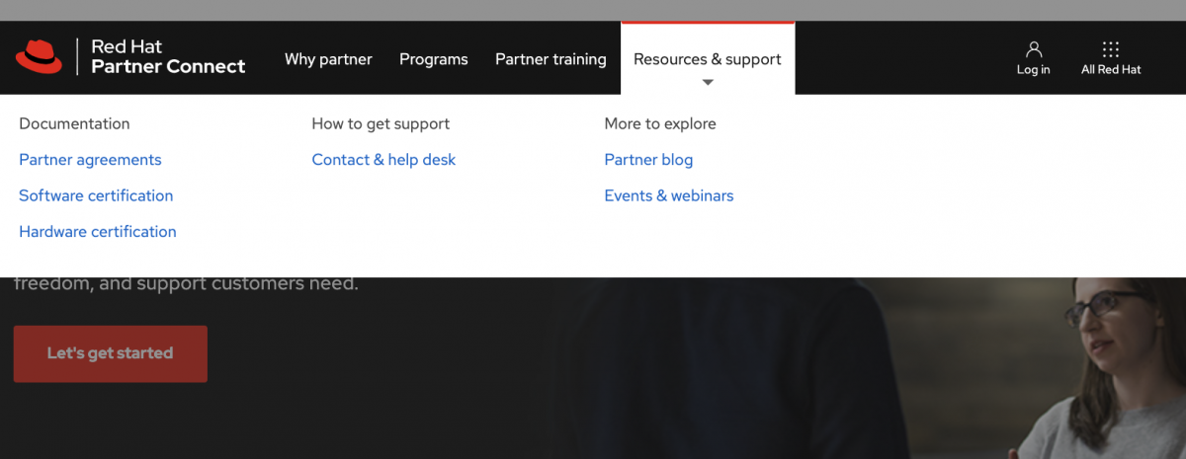Open the Programs menu
Viewport: 1186px width, 459px height.
[434, 59]
